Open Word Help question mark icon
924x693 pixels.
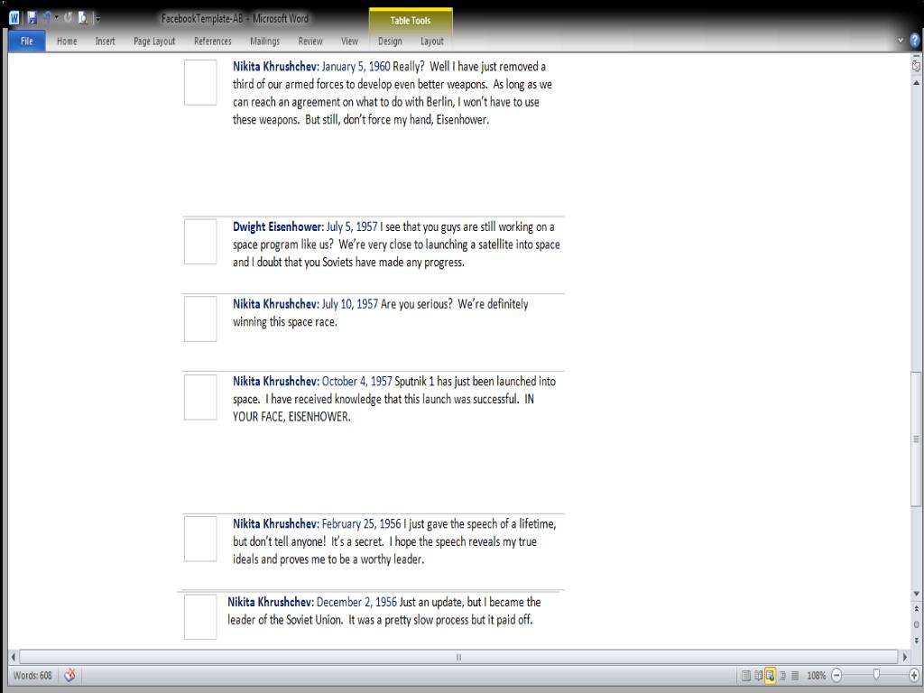click(x=915, y=41)
